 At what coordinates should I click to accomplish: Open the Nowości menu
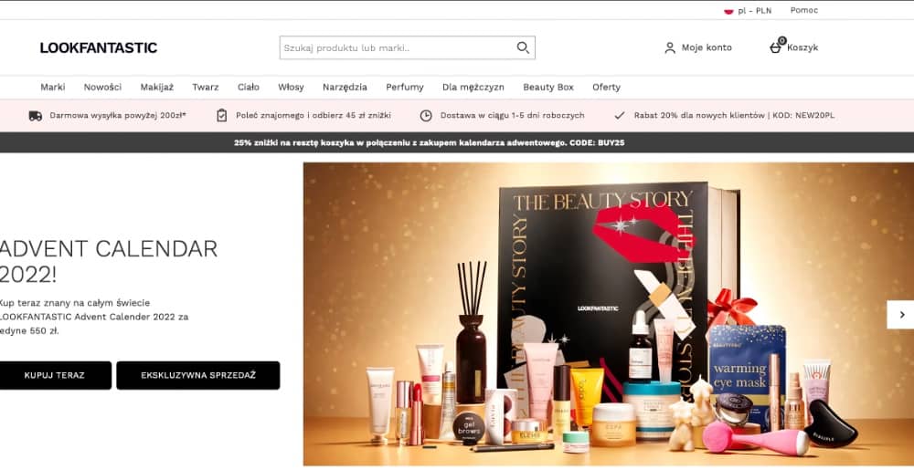[x=102, y=88]
